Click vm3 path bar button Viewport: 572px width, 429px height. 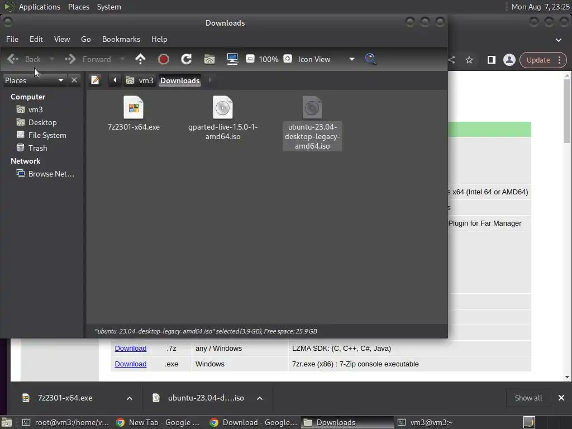tap(140, 80)
